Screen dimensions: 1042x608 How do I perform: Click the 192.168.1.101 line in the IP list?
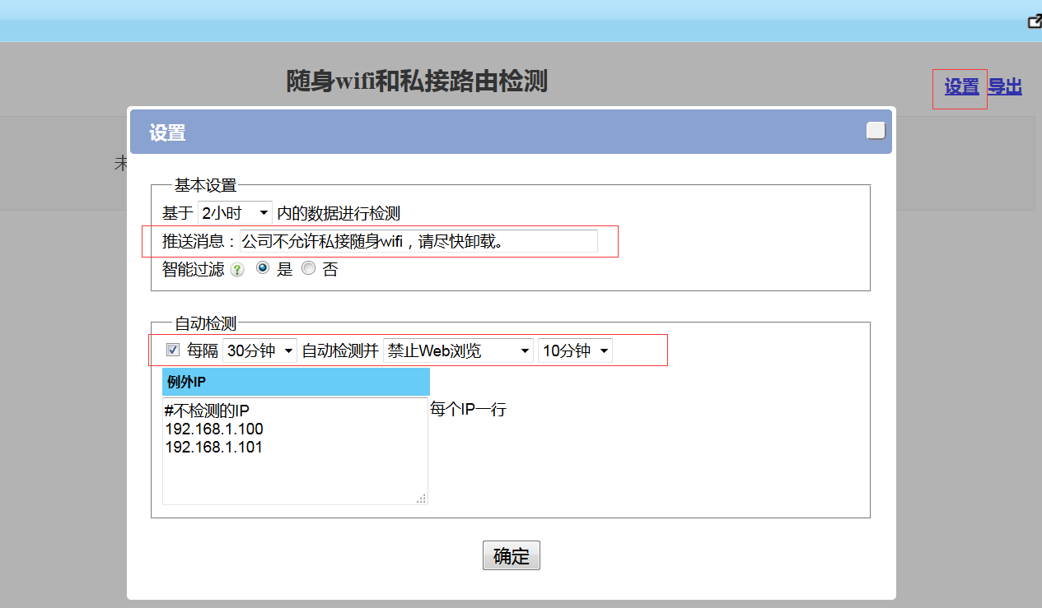[214, 448]
